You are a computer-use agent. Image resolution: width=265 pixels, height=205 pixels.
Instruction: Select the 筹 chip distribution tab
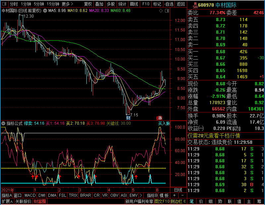click(259, 201)
